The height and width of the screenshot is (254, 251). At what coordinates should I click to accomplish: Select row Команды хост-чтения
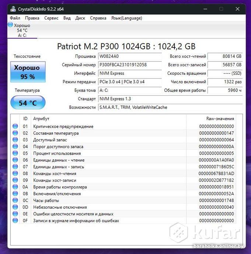tap(123, 173)
